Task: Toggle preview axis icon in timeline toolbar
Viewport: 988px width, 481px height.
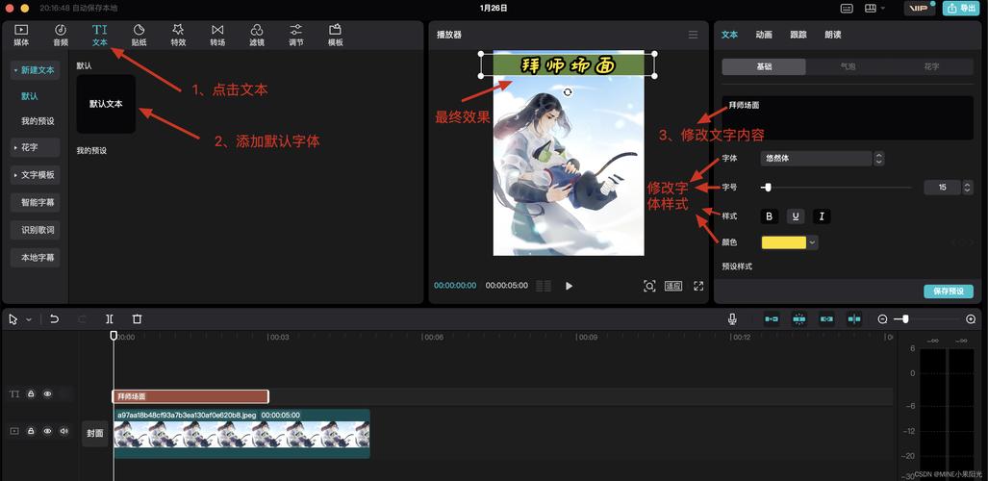Action: pyautogui.click(x=854, y=319)
